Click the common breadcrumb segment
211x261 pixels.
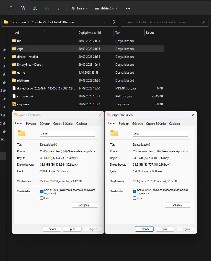pyautogui.click(x=19, y=22)
